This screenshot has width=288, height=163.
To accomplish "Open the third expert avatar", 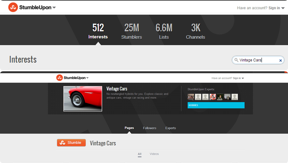I will tap(205, 97).
